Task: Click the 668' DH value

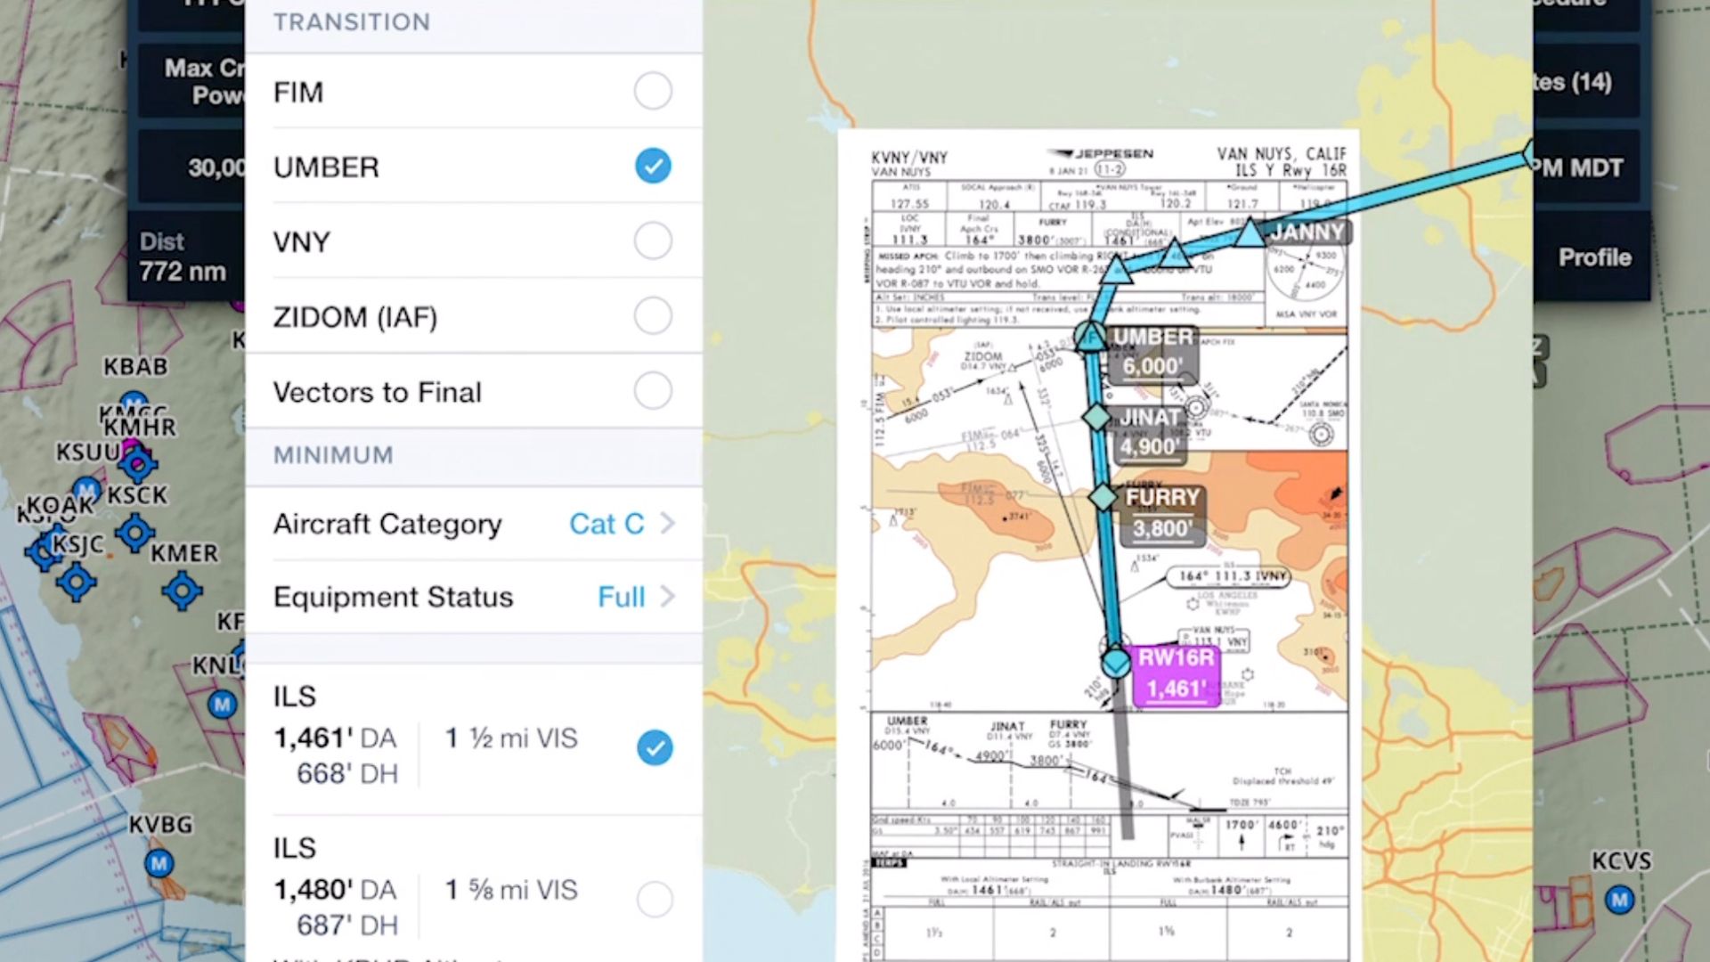Action: pyautogui.click(x=347, y=773)
